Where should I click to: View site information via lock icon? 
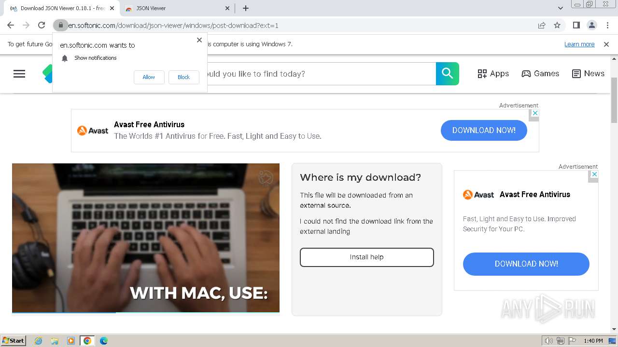[x=60, y=25]
